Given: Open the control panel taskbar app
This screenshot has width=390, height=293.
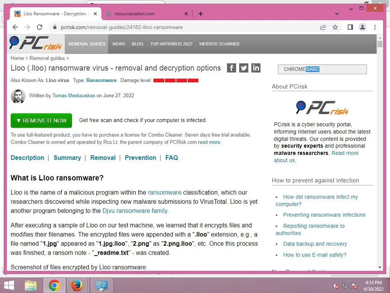Looking at the screenshot, I should (x=101, y=285).
